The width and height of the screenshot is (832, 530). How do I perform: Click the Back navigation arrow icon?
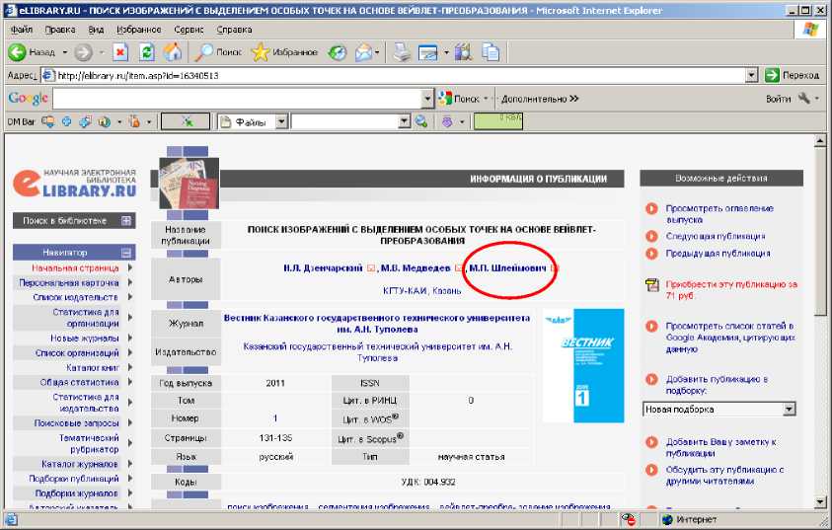point(17,52)
